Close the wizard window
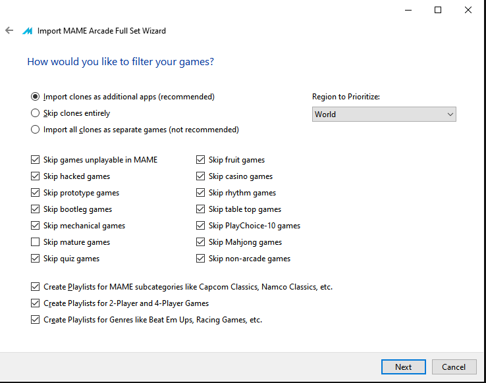Image resolution: width=486 pixels, height=383 pixels. (x=468, y=11)
